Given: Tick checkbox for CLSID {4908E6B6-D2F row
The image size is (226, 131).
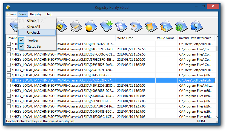Looking at the screenshot, I should pos(9,91).
